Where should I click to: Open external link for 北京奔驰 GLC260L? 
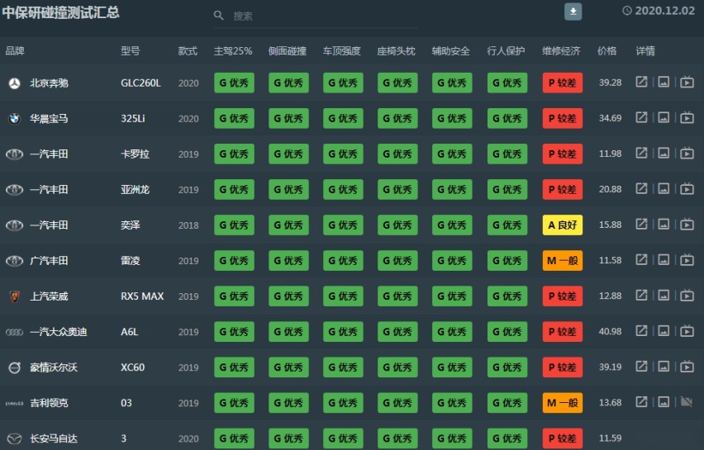click(641, 82)
